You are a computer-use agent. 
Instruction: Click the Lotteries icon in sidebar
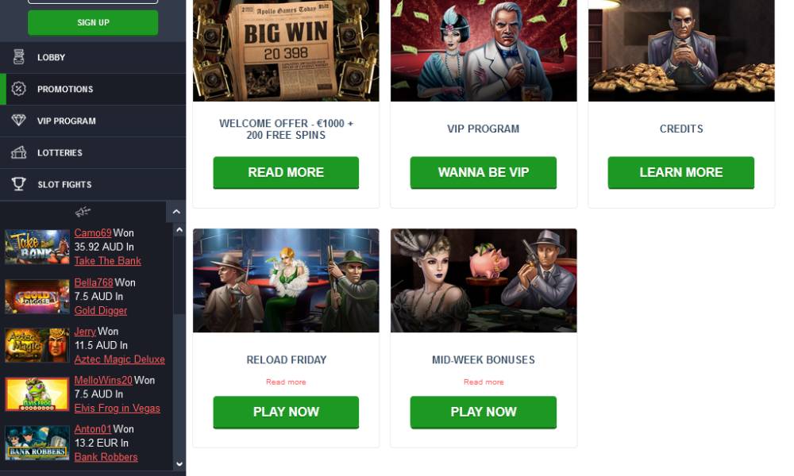19,152
